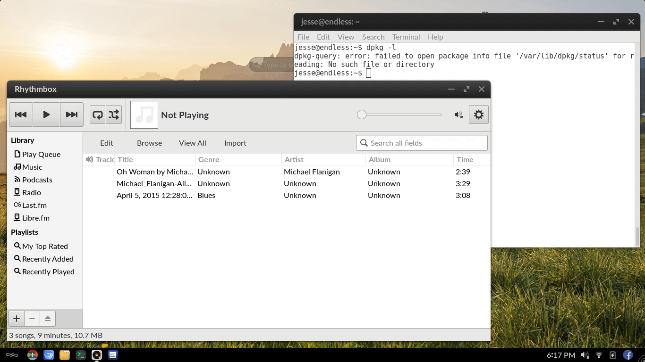Sort songs by Track column

pos(104,159)
